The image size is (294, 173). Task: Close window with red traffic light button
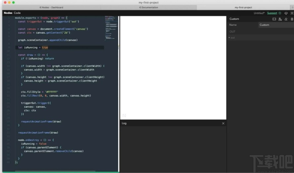(5, 2)
